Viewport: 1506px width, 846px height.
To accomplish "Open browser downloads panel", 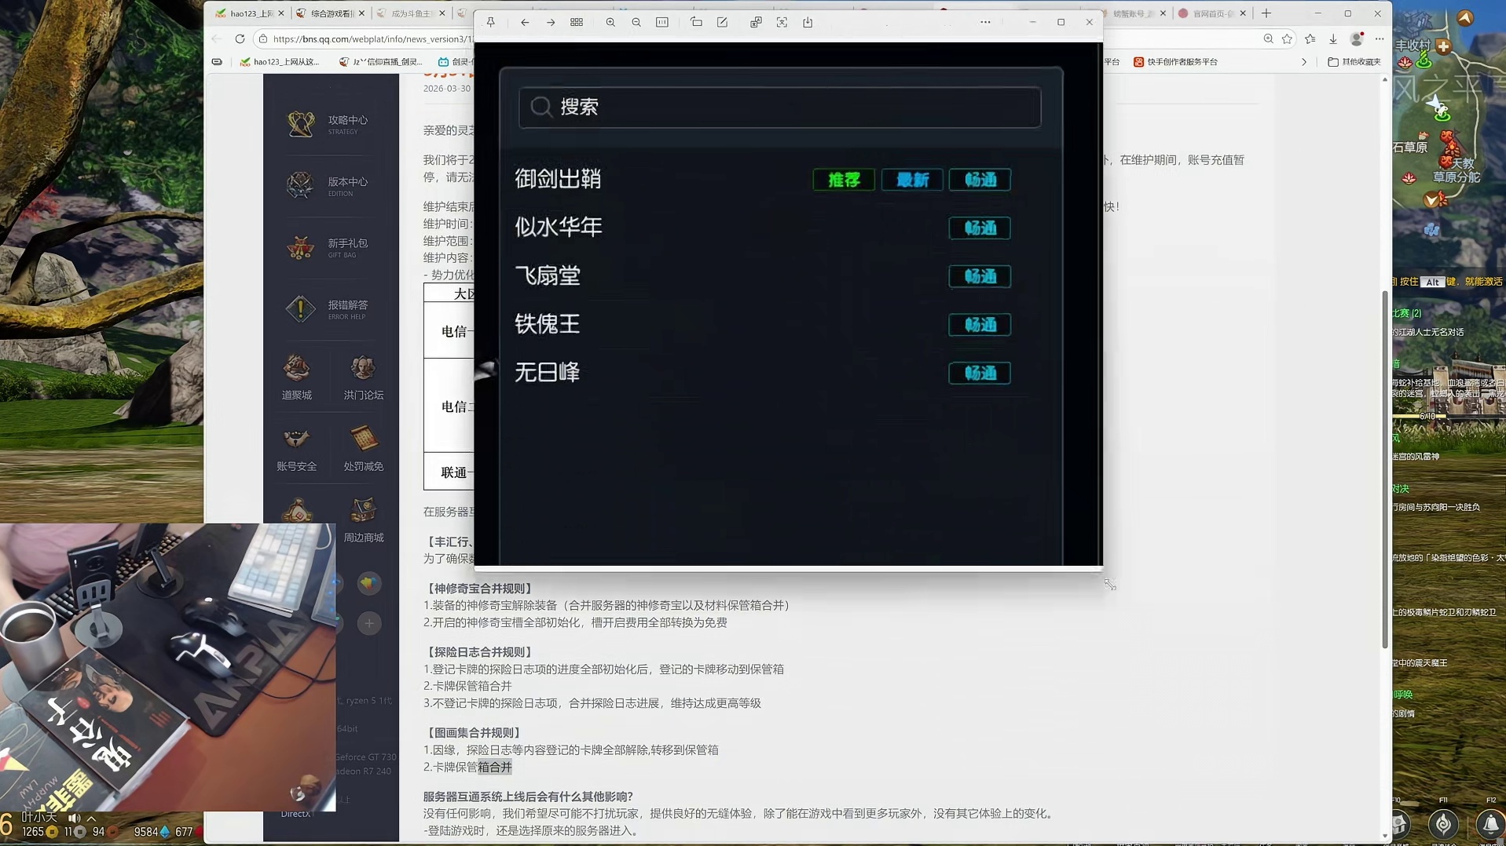I will coord(1333,39).
